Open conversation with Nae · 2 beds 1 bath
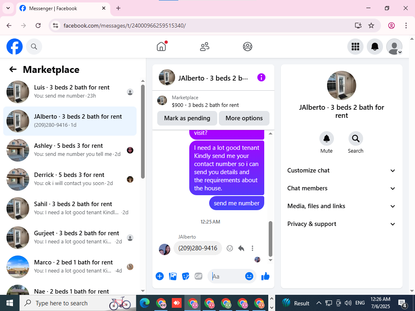The height and width of the screenshot is (311, 415). pos(70,290)
